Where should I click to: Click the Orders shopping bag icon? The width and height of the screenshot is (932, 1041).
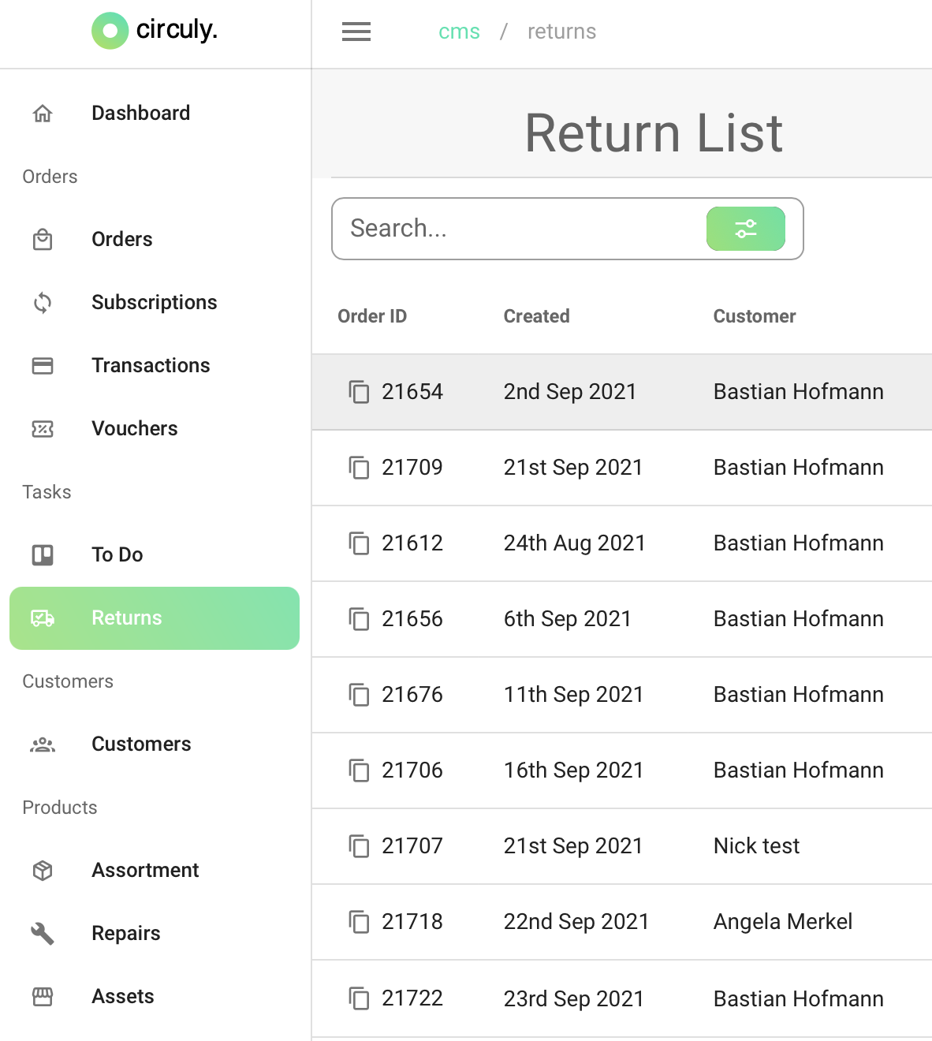tap(43, 240)
